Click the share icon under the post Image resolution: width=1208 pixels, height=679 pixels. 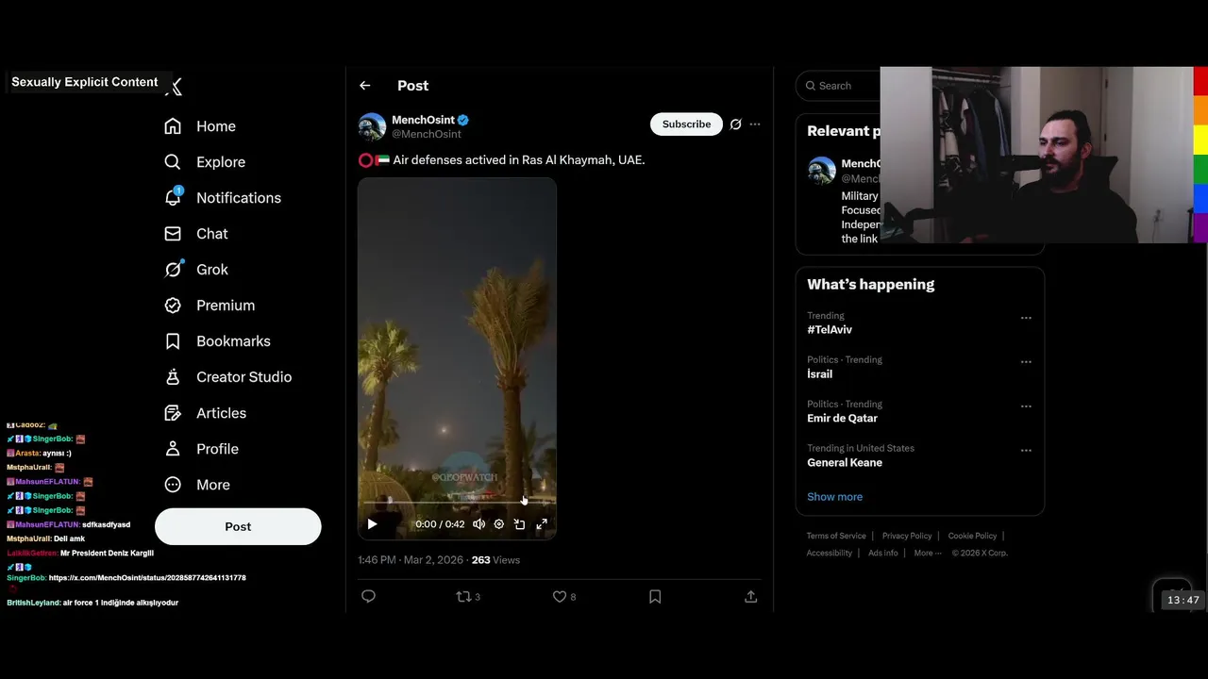[x=751, y=597]
